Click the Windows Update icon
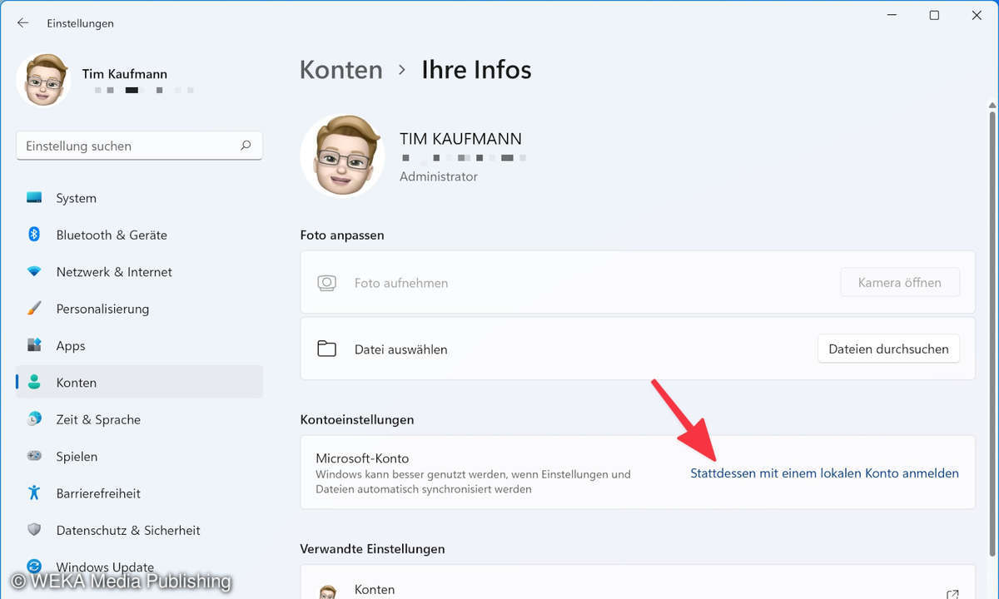This screenshot has height=599, width=999. click(34, 566)
